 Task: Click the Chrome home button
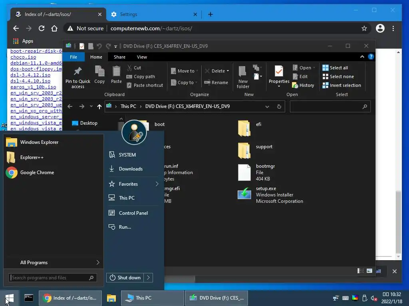click(x=54, y=28)
